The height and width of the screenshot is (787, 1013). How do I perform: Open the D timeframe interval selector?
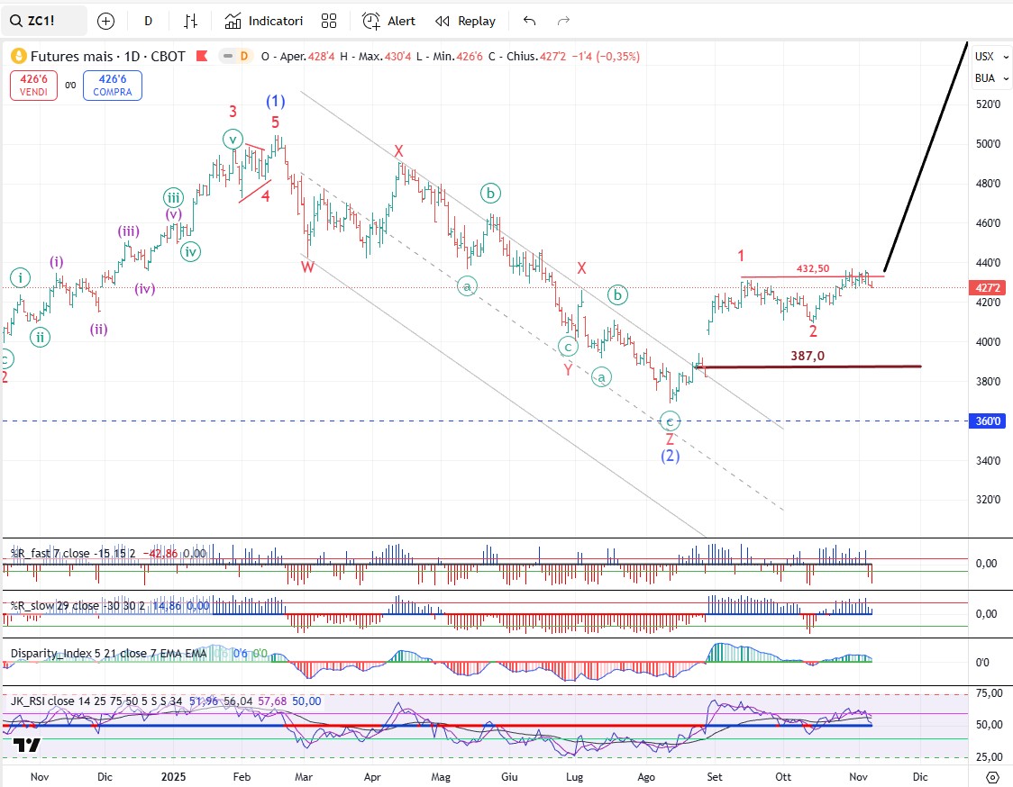pos(149,21)
